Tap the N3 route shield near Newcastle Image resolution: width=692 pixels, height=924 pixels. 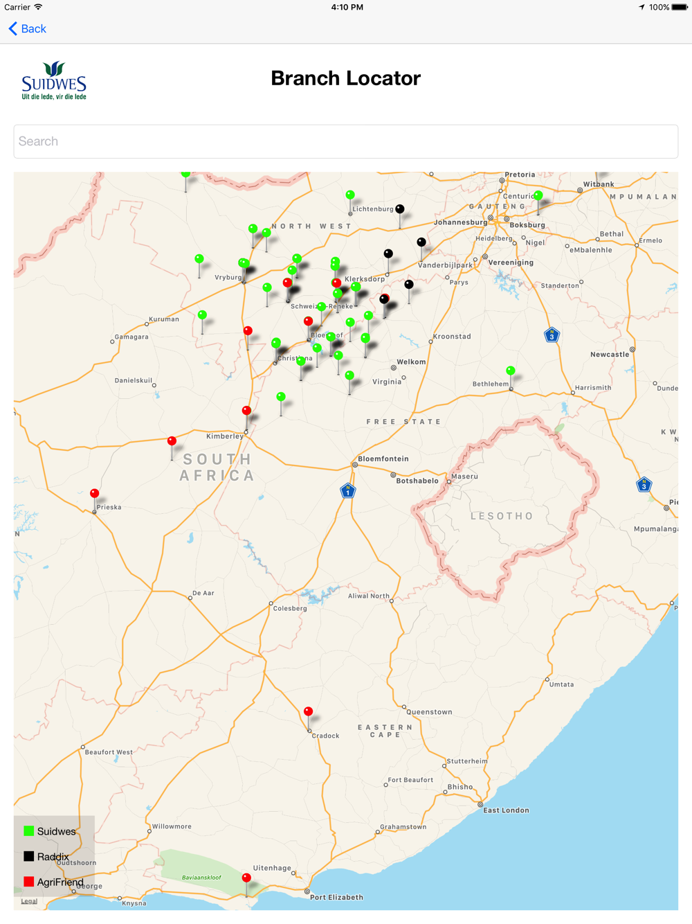point(552,335)
